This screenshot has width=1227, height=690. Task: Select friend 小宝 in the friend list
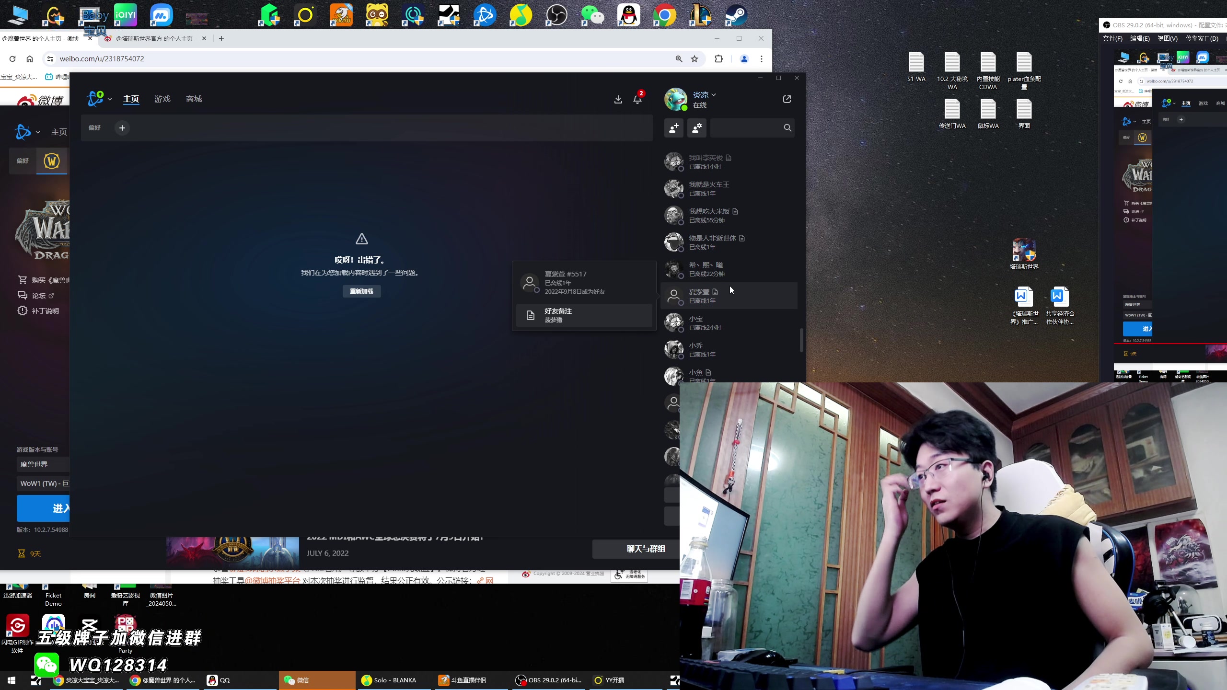coord(729,323)
